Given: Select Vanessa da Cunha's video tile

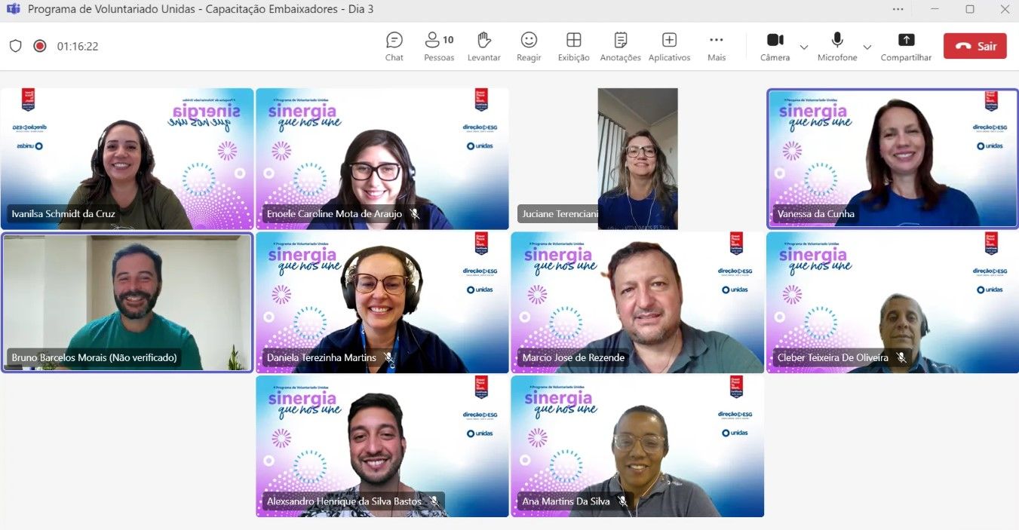Looking at the screenshot, I should coord(892,159).
